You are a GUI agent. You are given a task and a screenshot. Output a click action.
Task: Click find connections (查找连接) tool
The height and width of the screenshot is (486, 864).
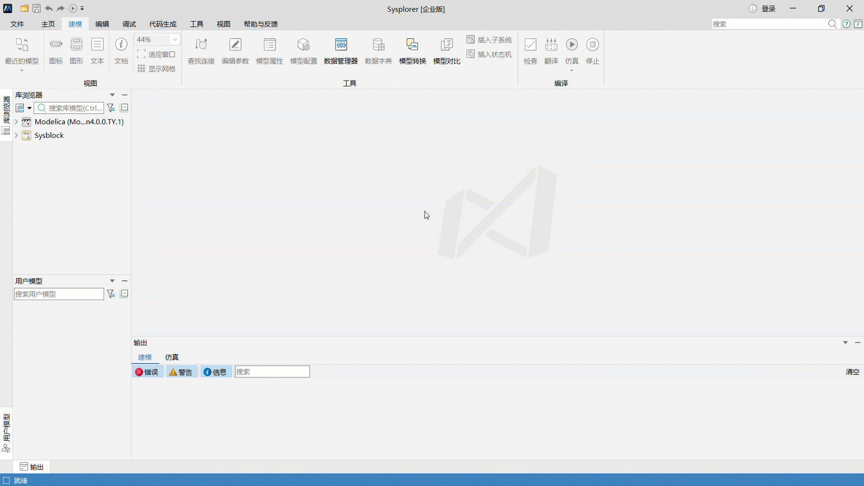(201, 51)
